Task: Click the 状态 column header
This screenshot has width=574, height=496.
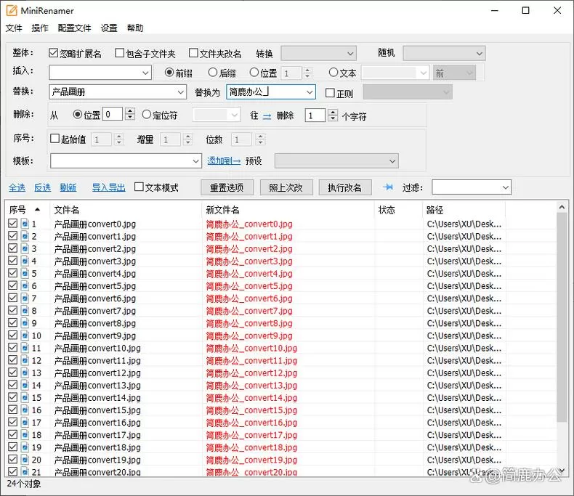Action: pos(387,210)
